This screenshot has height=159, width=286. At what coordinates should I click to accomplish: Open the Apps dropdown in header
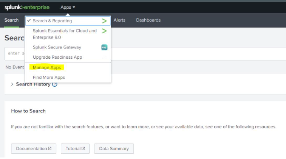68,7
